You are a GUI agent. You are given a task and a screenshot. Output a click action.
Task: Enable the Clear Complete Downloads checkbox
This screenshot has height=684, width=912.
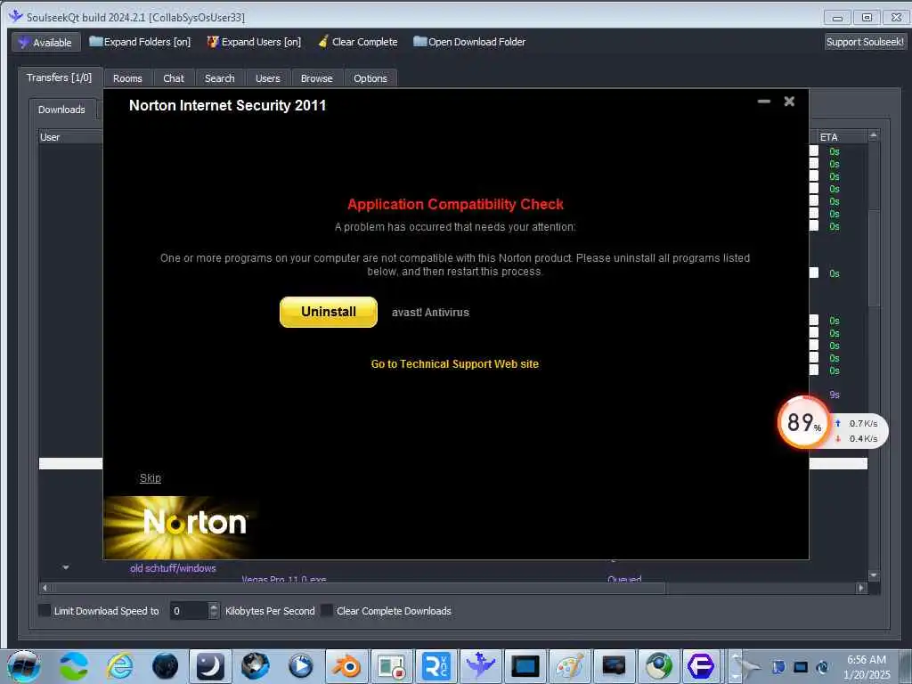pos(327,611)
